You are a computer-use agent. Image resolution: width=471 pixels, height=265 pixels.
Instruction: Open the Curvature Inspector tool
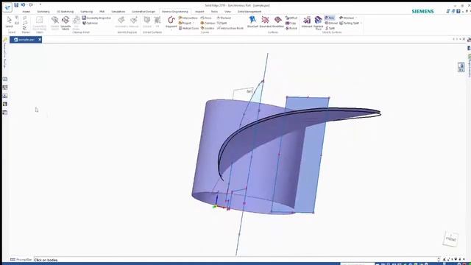click(96, 18)
